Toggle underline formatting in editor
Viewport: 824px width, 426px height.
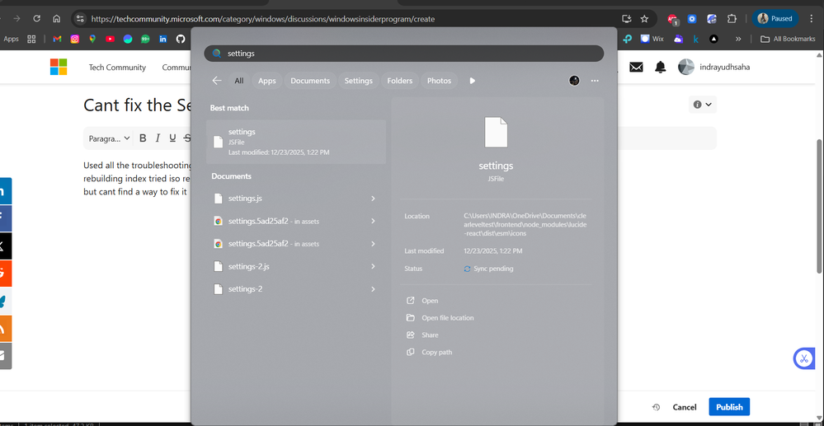[172, 138]
